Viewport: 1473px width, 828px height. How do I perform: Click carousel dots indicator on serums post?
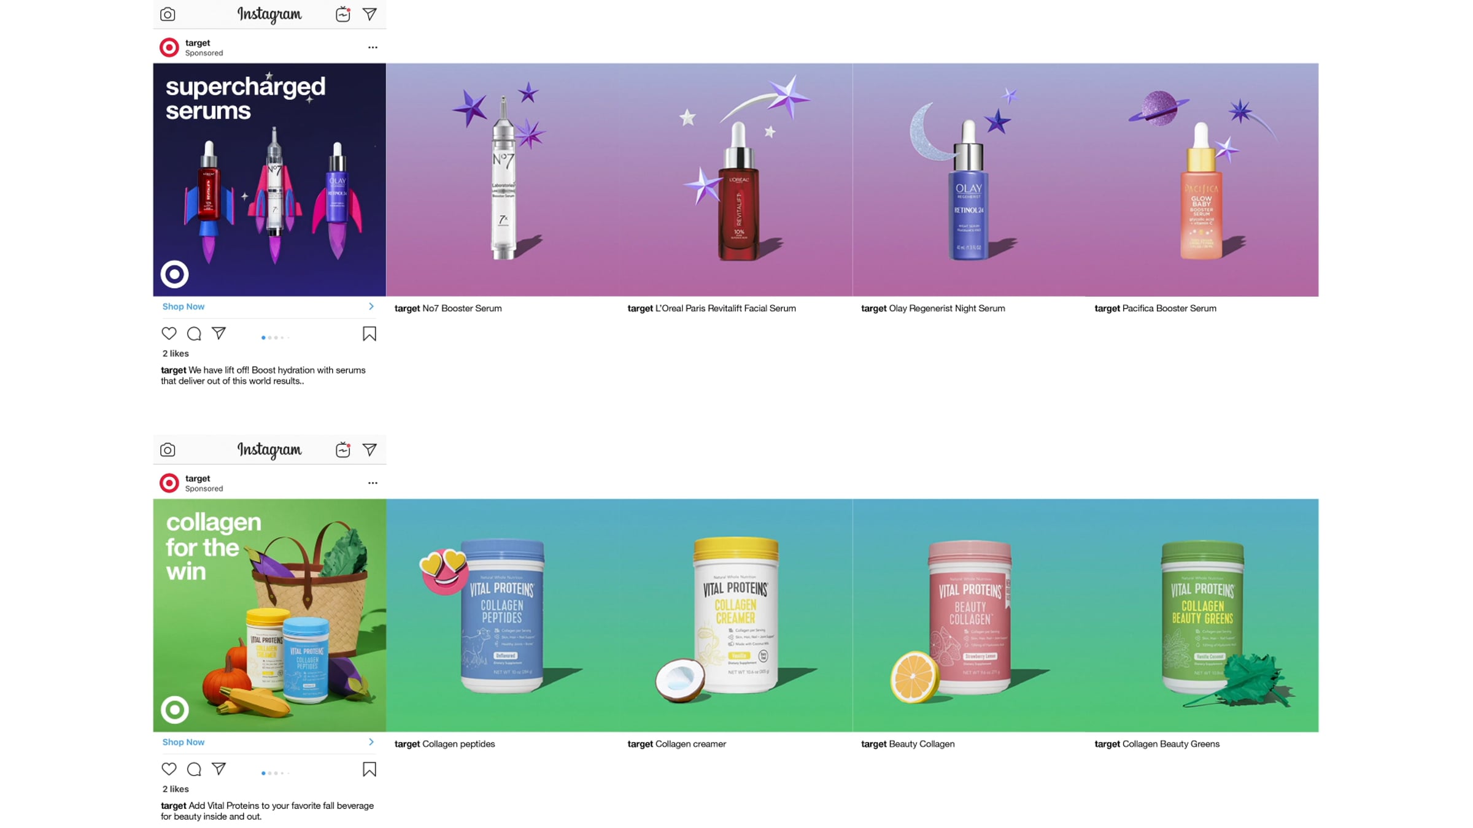coord(274,337)
